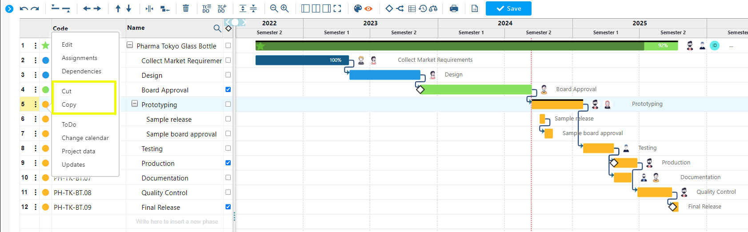The height and width of the screenshot is (232, 748).
Task: Click the green status dot on row 4
Action: pos(45,89)
